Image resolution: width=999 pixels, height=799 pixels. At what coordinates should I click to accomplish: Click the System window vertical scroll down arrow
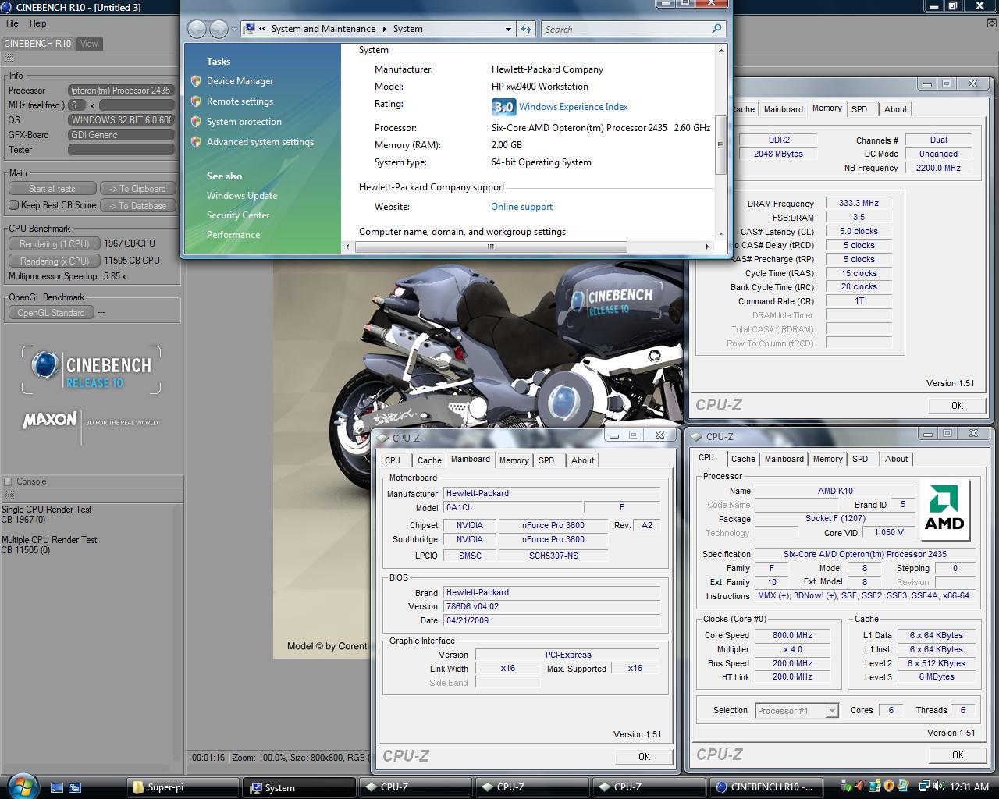coord(720,233)
